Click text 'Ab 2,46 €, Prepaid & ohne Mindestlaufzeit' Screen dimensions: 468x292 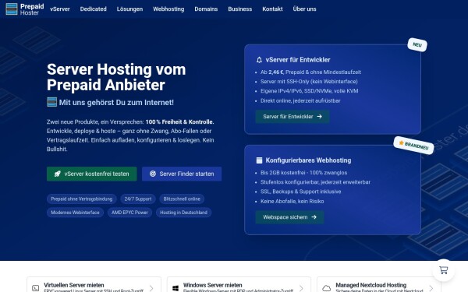(x=310, y=72)
